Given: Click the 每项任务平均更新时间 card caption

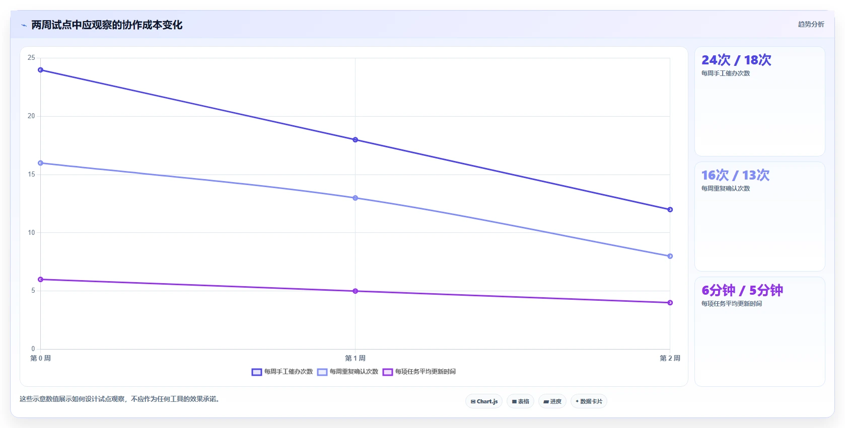Looking at the screenshot, I should click(x=732, y=304).
